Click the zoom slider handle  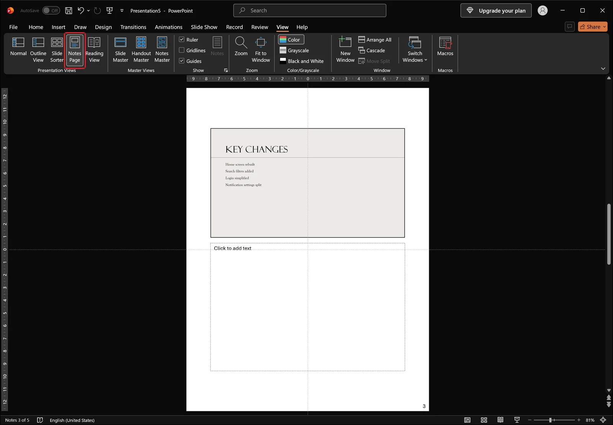coord(550,420)
